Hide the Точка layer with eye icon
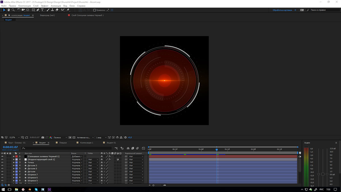Screen dimensions: 341x192 [x=2, y=162]
